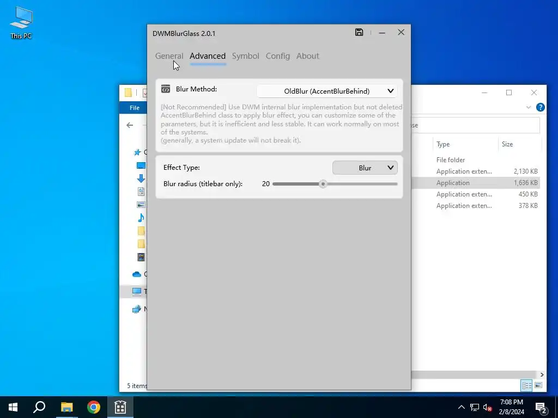Click the Blur Method code icon
The height and width of the screenshot is (418, 558).
166,89
